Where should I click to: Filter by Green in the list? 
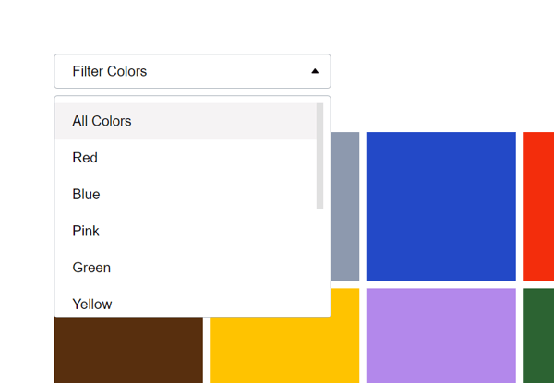tap(91, 268)
